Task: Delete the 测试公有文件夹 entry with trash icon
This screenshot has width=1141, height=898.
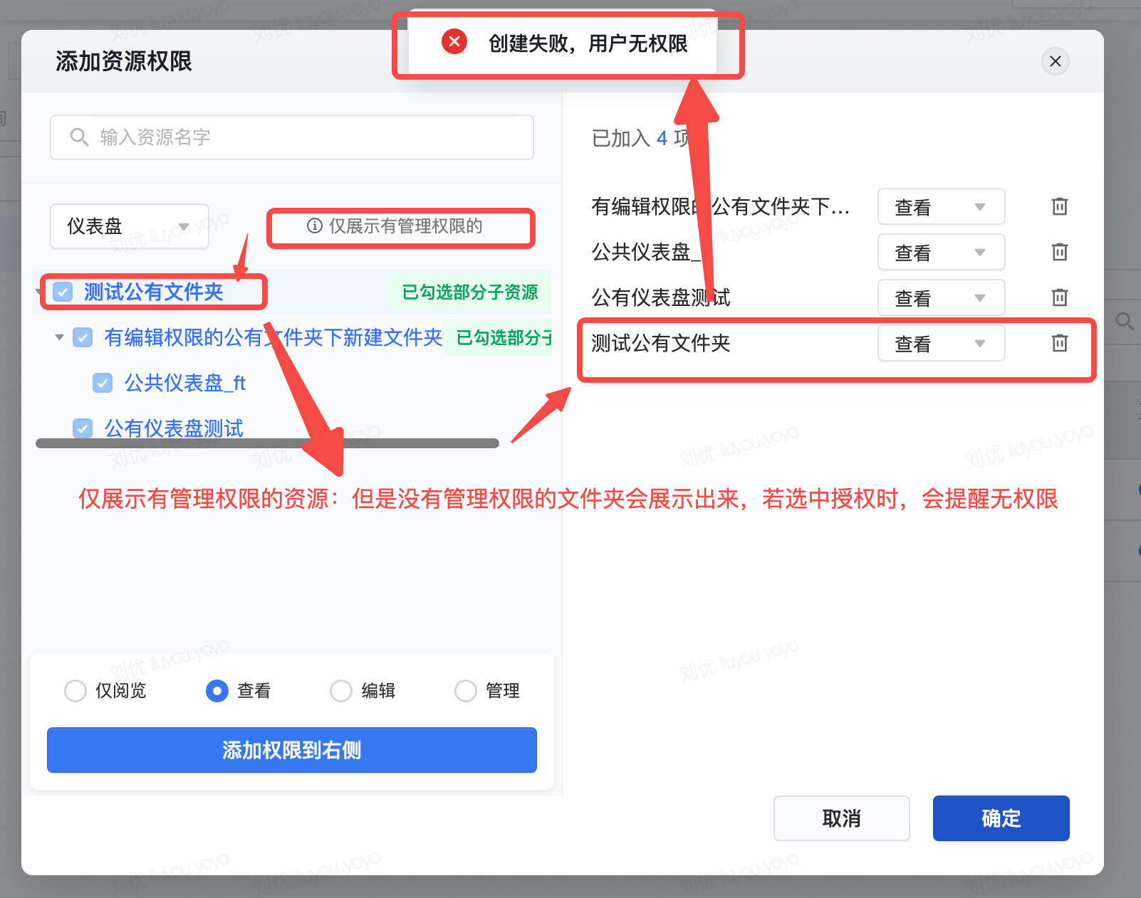Action: [1059, 343]
